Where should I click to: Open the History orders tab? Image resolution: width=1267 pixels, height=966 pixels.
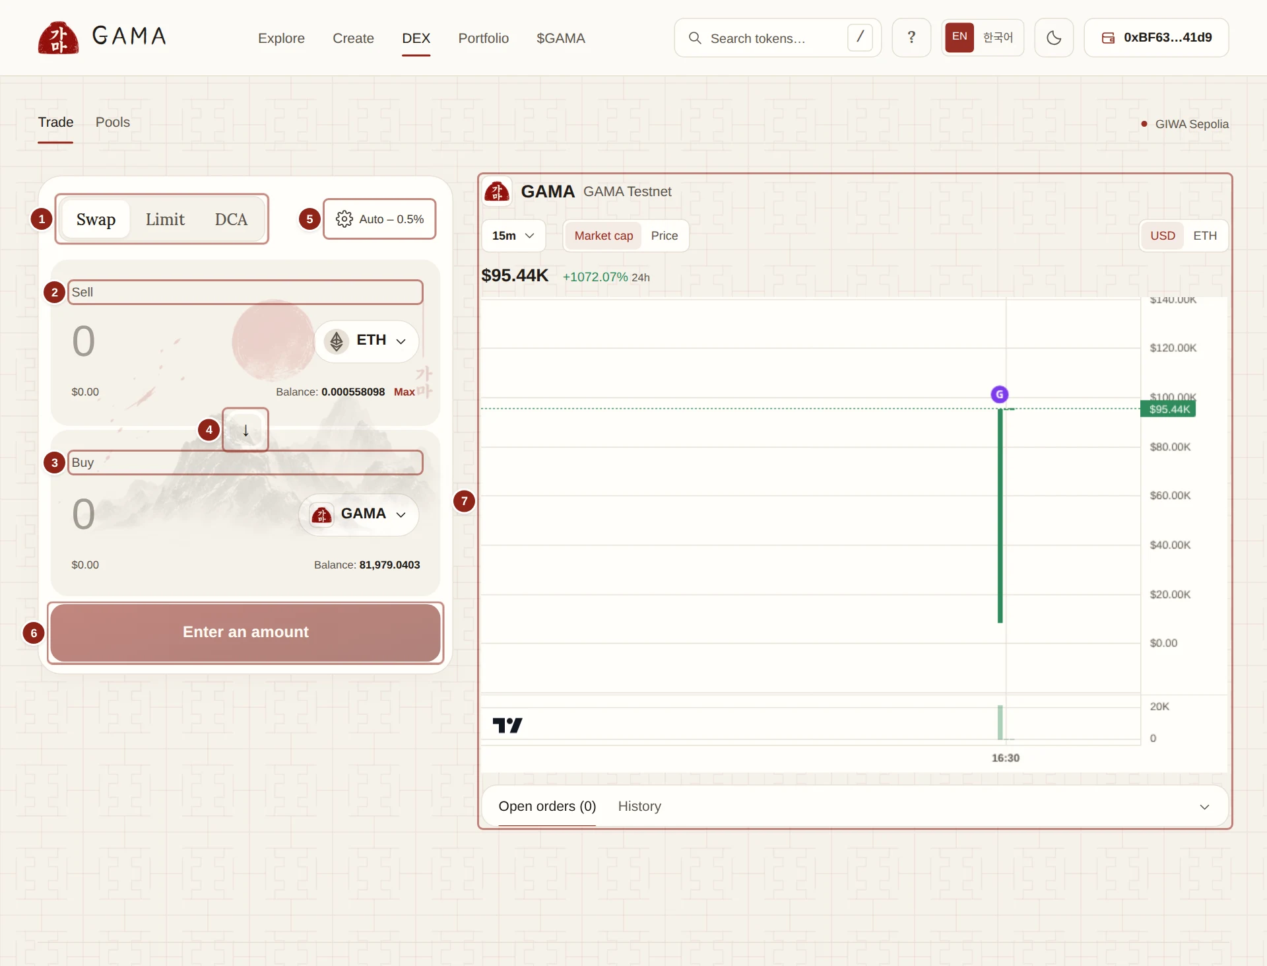[x=639, y=806]
